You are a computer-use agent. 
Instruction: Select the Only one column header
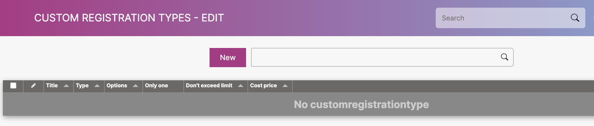point(156,85)
